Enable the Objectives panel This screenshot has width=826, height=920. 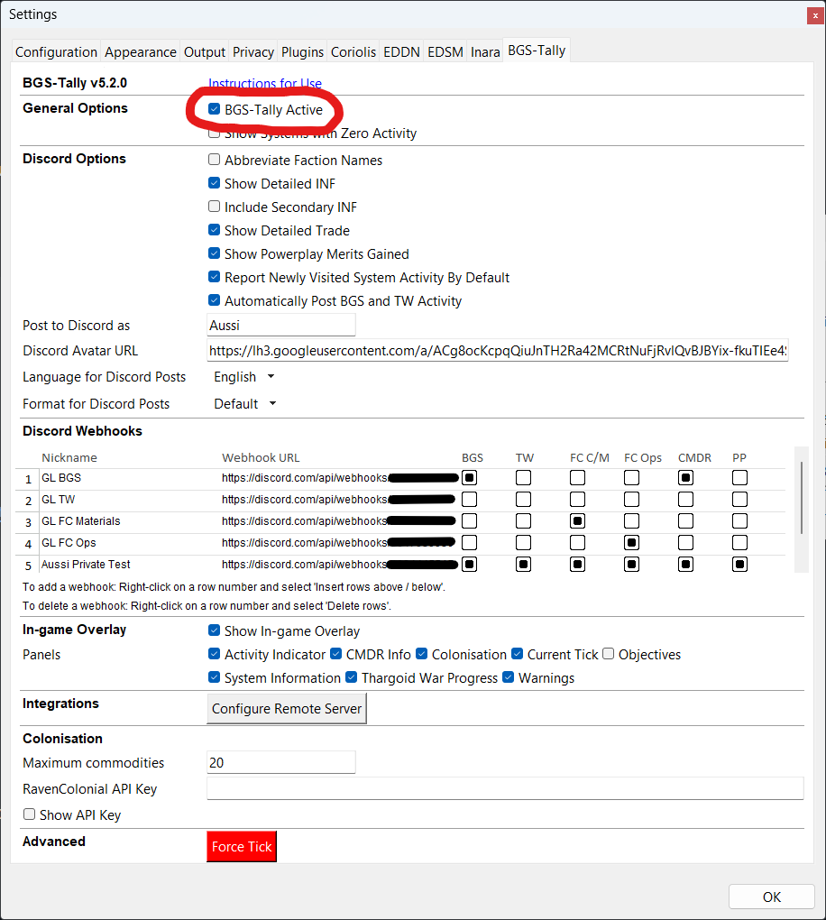(609, 654)
